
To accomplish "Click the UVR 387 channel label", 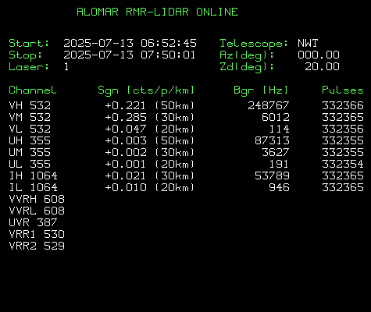I will [x=33, y=222].
